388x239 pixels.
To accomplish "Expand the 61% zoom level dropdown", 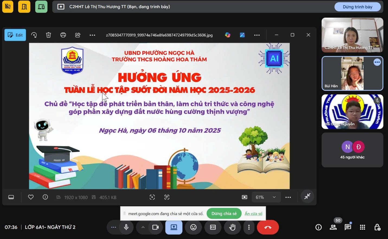I will point(274,197).
